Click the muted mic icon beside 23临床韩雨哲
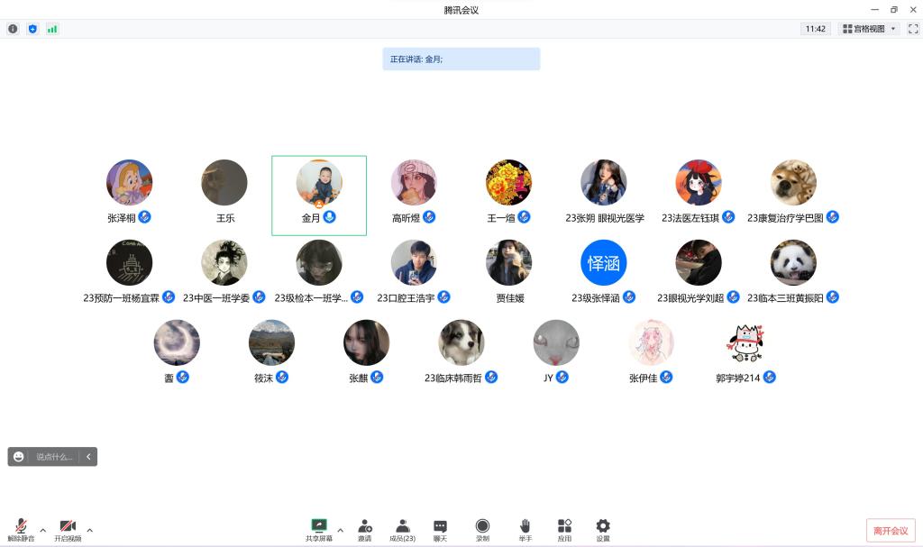 [491, 378]
